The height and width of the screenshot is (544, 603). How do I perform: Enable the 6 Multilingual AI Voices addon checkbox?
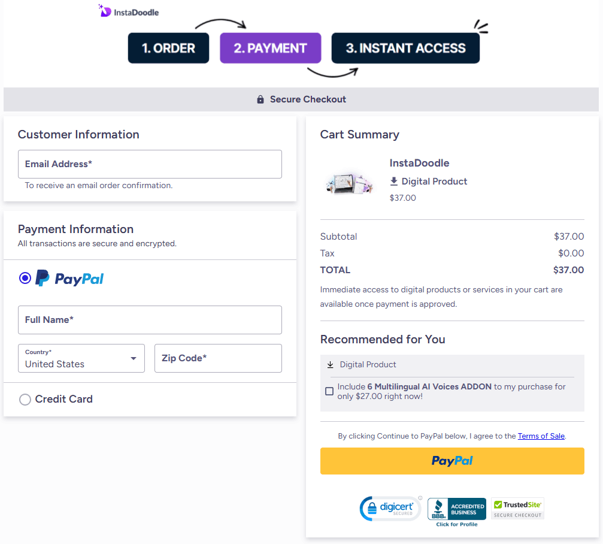click(x=329, y=391)
